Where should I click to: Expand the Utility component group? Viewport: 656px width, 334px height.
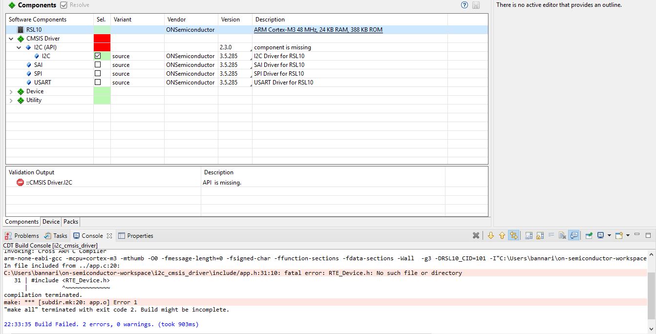[11, 100]
